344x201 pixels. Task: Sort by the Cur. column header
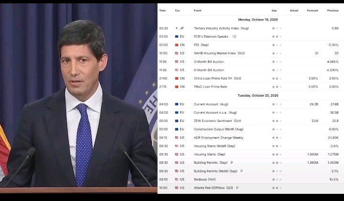(178, 10)
